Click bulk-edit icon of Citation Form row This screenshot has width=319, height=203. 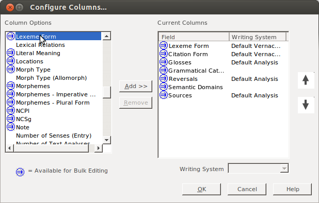[x=163, y=54]
